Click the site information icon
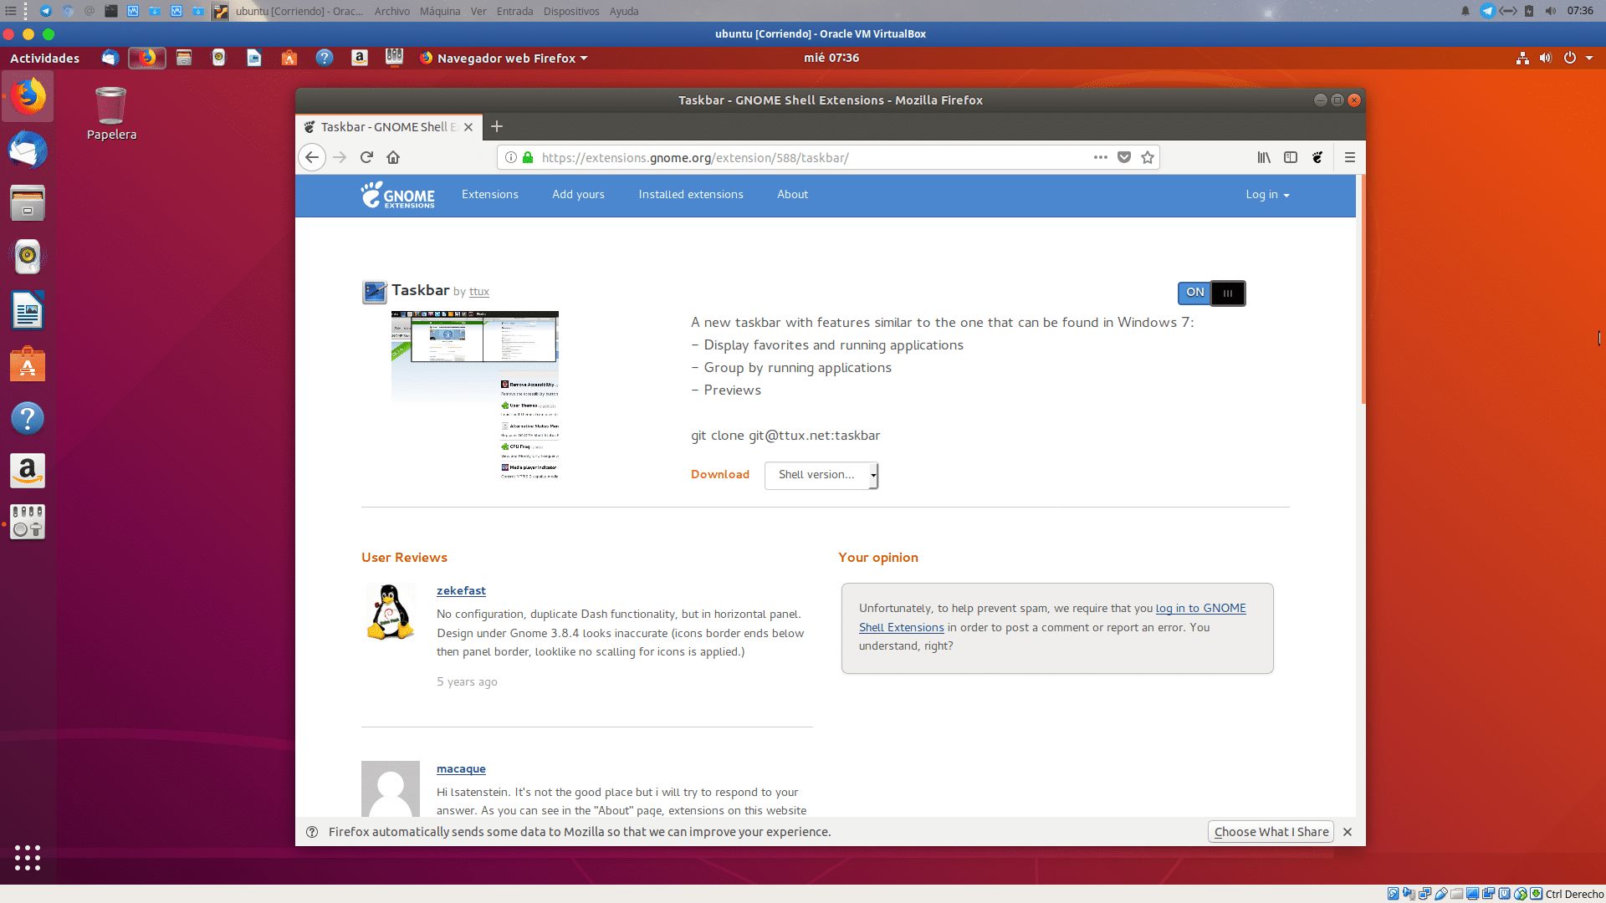Screen dimensions: 1606x903 click(511, 157)
